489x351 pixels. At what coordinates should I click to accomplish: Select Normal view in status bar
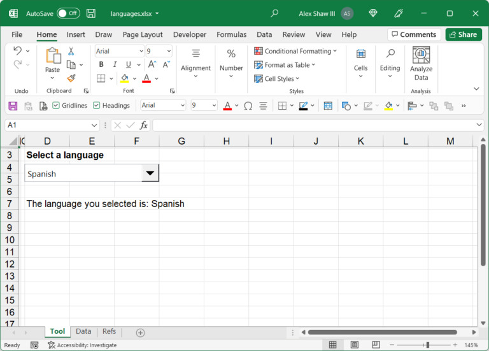click(x=333, y=345)
